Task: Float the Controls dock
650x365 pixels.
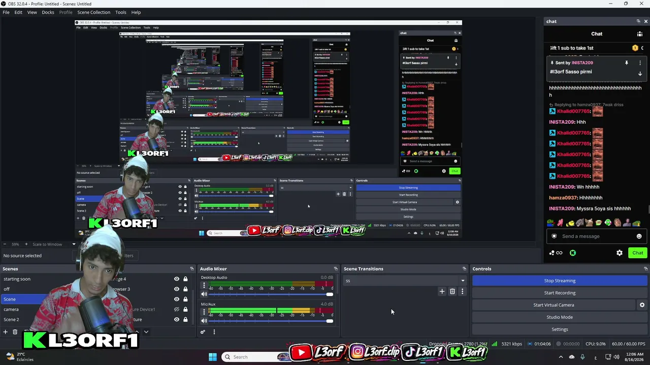Action: coord(645,269)
